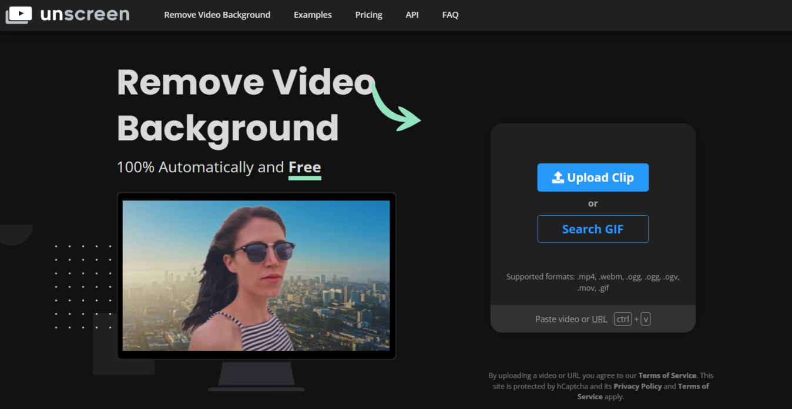The image size is (792, 409).
Task: Click the ctrl key badge icon
Action: click(x=622, y=319)
